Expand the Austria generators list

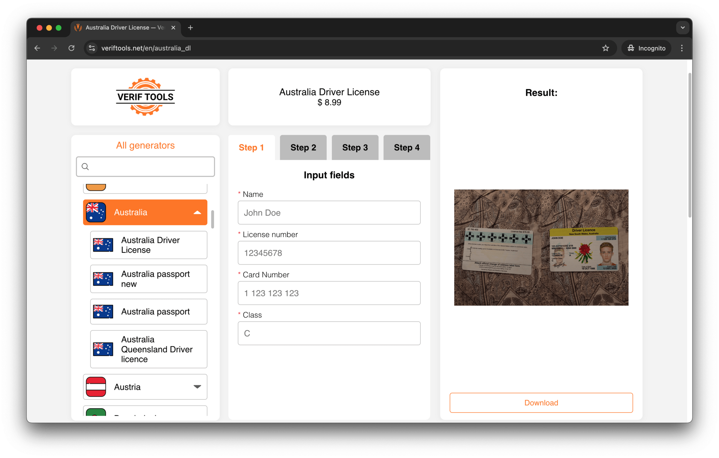(x=197, y=387)
